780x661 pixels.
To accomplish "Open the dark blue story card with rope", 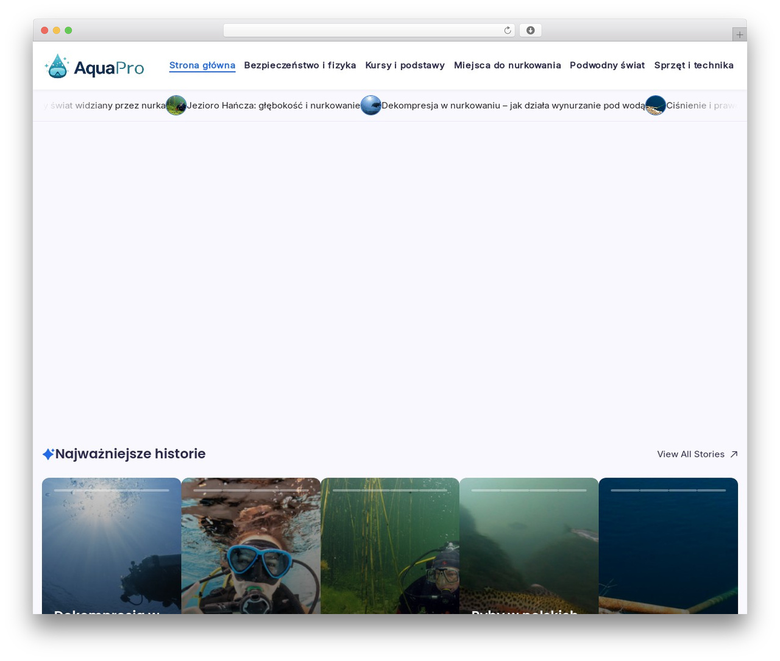I will coord(668,546).
